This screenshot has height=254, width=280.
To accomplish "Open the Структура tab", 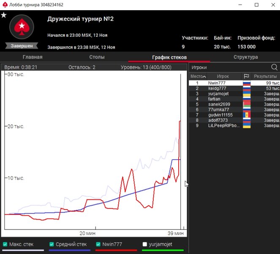I will pyautogui.click(x=245, y=57).
